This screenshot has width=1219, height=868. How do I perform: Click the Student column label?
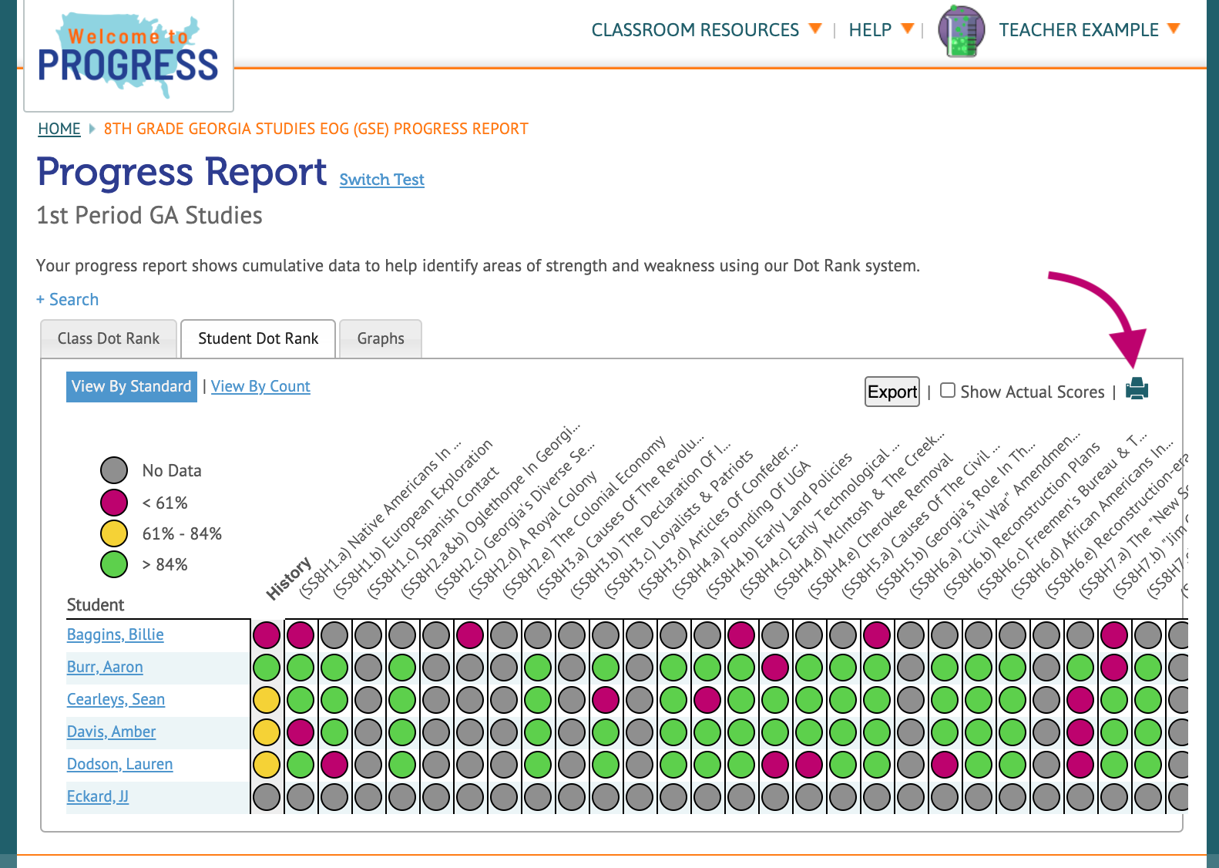tap(96, 605)
